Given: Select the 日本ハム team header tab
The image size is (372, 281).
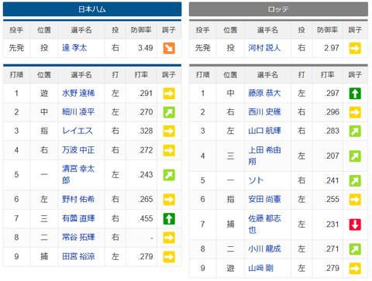Looking at the screenshot, I should 92,9.
